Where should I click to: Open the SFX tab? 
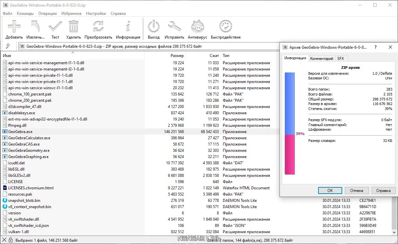pyautogui.click(x=342, y=58)
